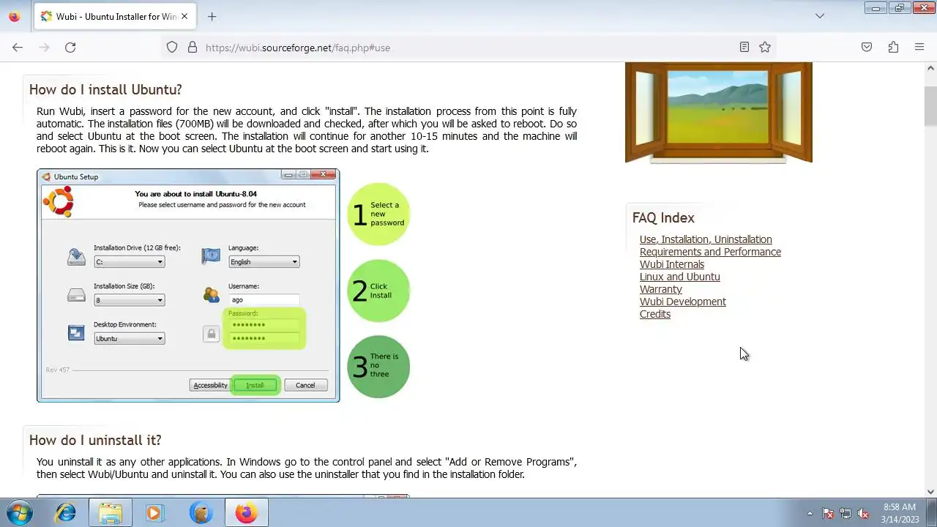Click the Firefox View icon in tab bar
This screenshot has height=527, width=937.
point(15,16)
